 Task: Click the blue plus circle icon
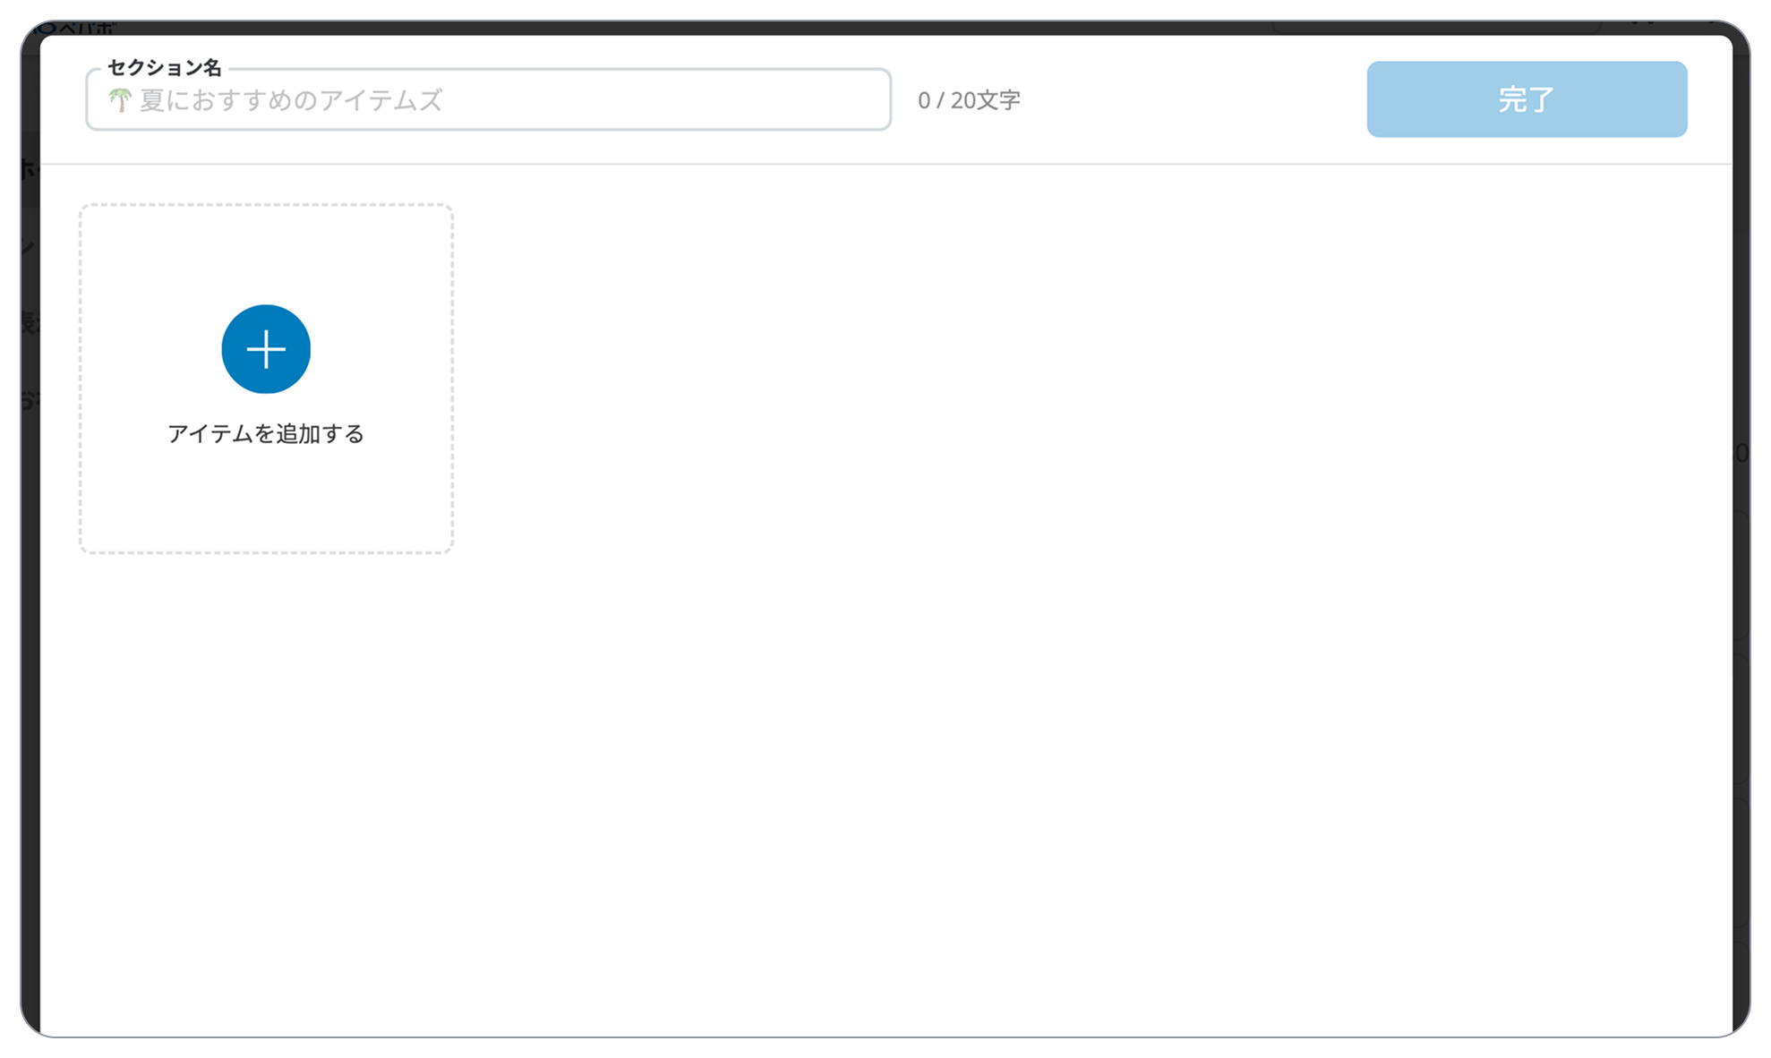point(266,349)
